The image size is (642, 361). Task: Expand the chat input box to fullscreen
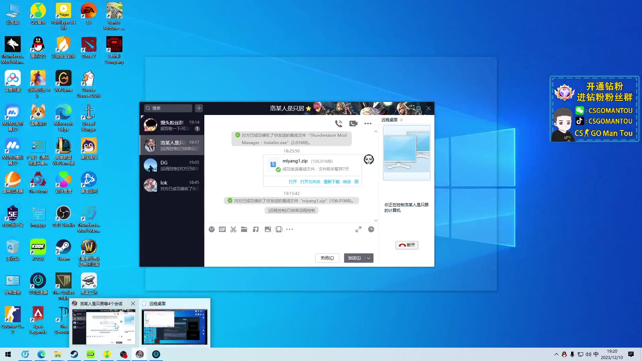point(358,229)
